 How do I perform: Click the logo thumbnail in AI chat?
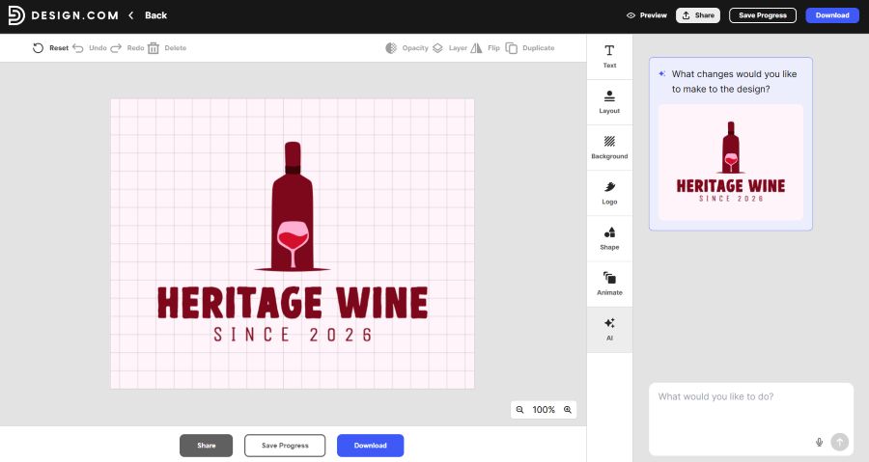(x=731, y=163)
